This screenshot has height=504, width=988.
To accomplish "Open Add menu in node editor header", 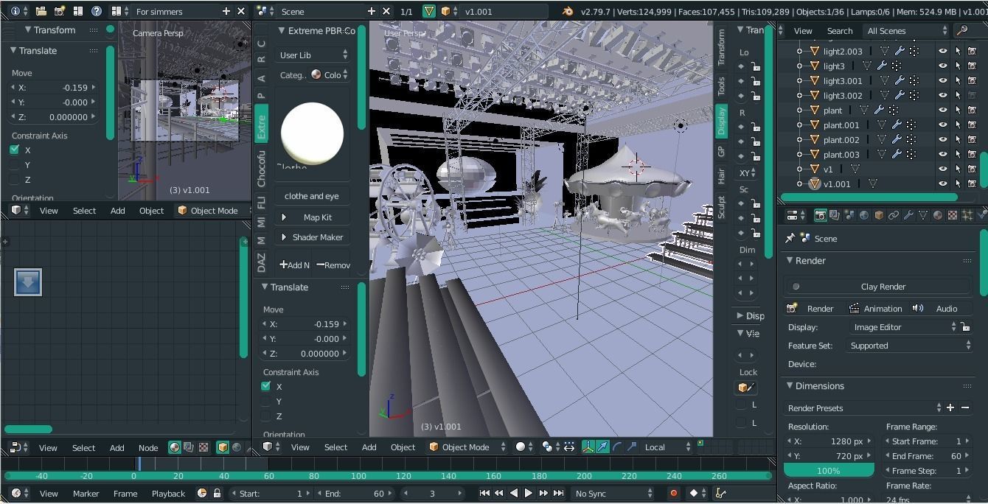I will (x=117, y=447).
